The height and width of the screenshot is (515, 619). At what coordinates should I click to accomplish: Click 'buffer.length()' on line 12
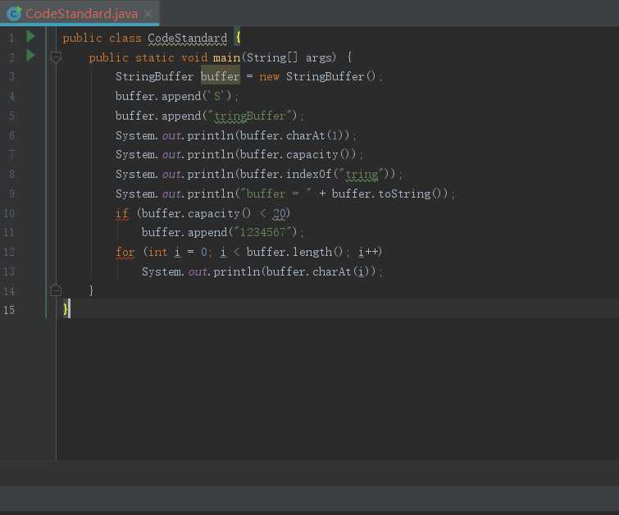click(294, 252)
